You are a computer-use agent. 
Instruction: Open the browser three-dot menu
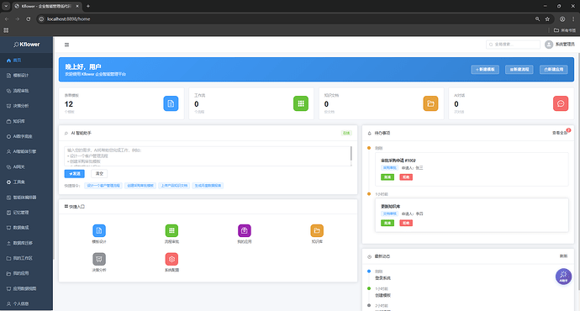573,18
